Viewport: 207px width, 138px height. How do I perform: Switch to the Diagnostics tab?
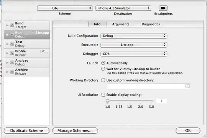[151, 24]
